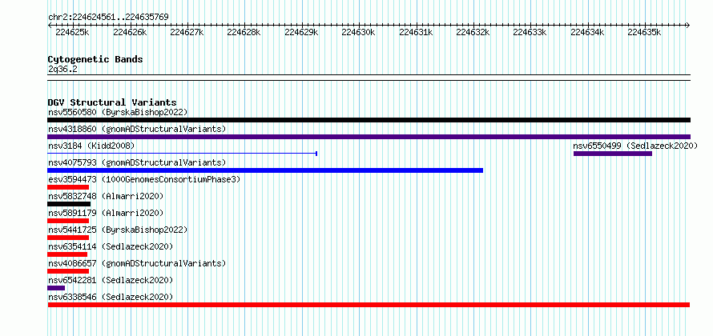Open nsv5832748 (Almarri2020) label
The height and width of the screenshot is (336, 713).
(106, 196)
